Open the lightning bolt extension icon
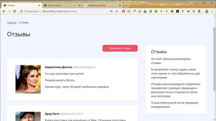This screenshot has height=121, width=216. [161, 11]
